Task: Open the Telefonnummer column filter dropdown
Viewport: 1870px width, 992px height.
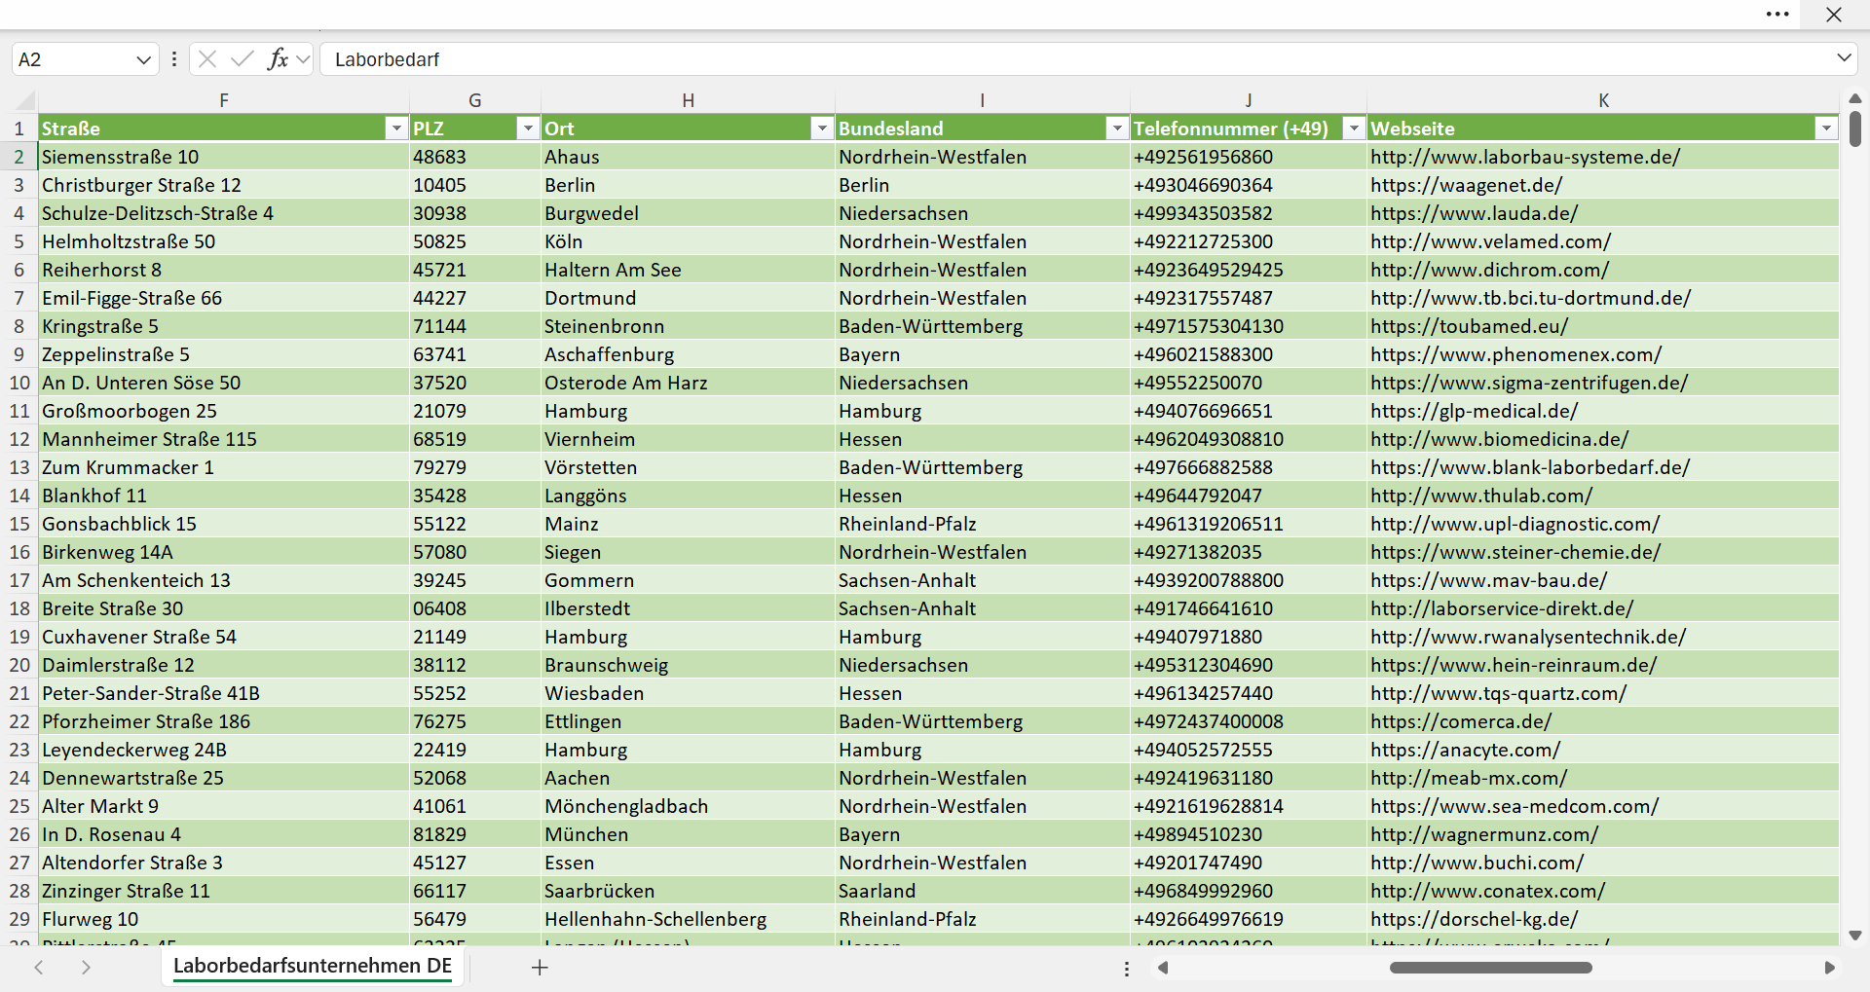Action: tap(1354, 129)
